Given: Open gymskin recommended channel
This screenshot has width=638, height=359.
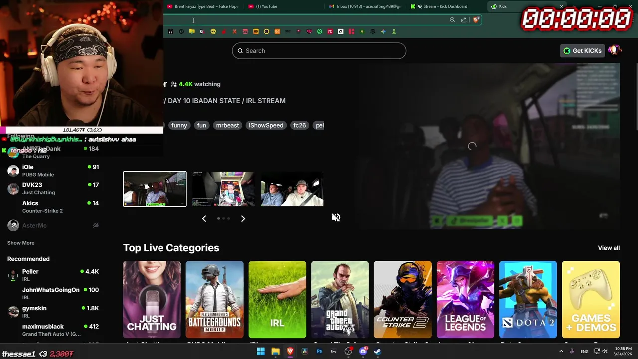Looking at the screenshot, I should (x=53, y=312).
